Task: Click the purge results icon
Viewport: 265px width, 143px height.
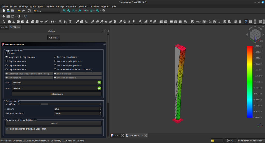Action: pyautogui.click(x=235, y=22)
